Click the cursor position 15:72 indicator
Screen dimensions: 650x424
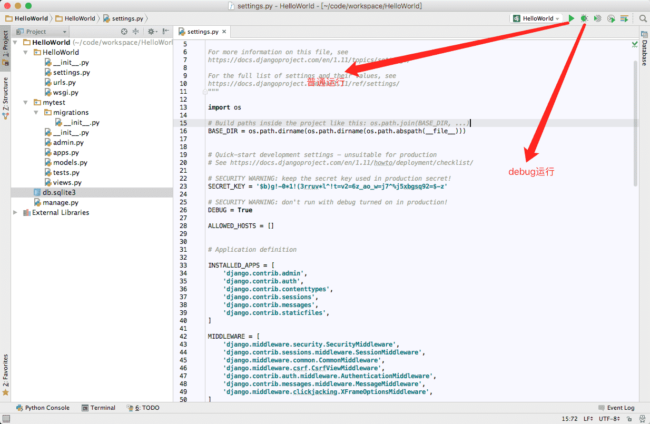coord(569,419)
